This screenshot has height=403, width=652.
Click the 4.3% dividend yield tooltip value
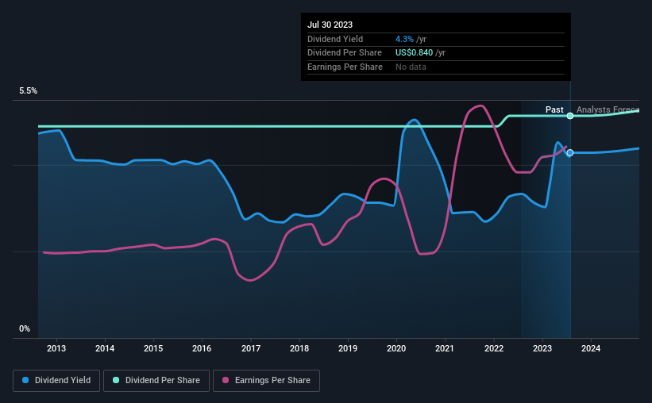click(404, 39)
